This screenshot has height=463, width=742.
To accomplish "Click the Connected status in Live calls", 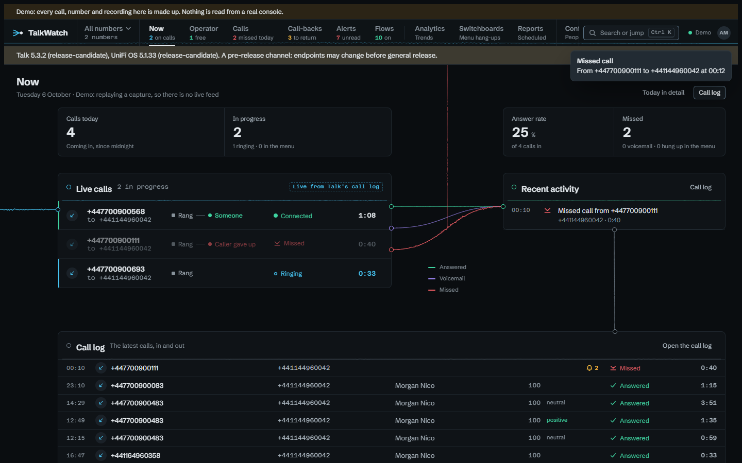I will (293, 216).
